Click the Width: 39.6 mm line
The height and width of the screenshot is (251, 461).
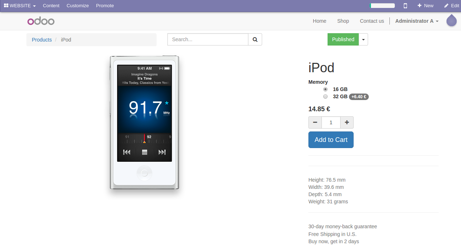326,187
